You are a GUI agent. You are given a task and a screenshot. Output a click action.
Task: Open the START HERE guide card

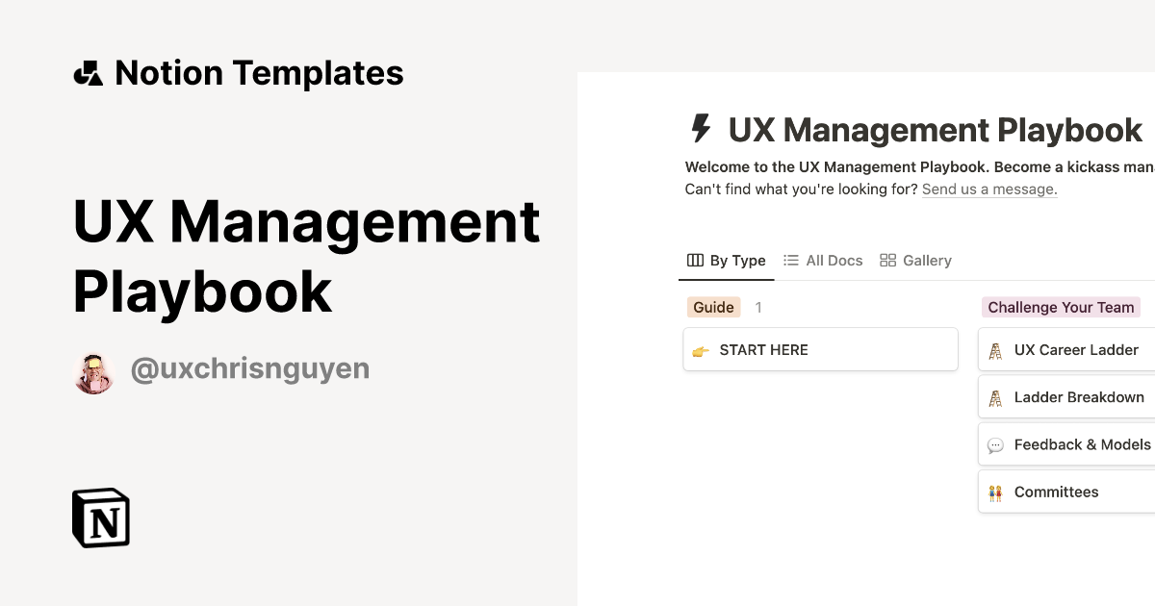(820, 349)
